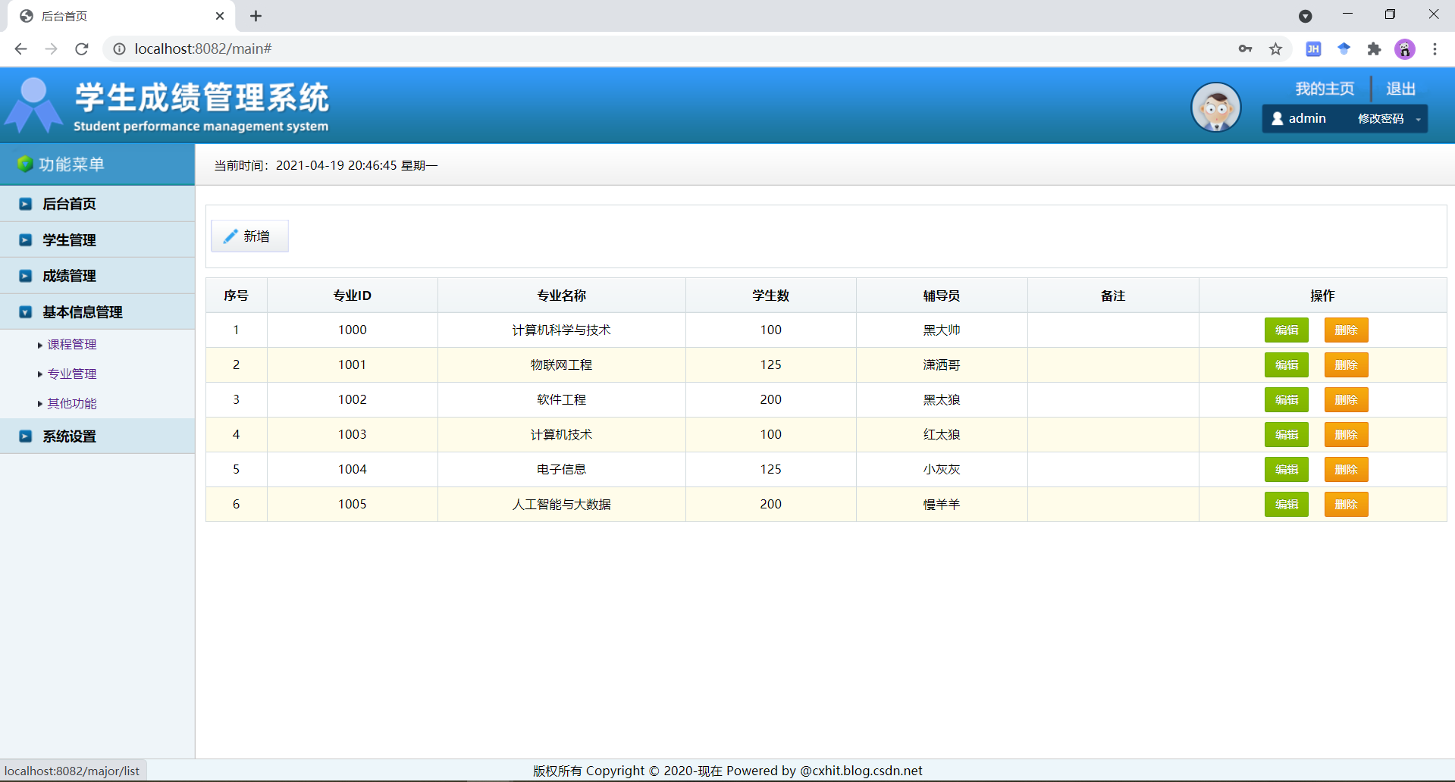Click arrow icon beside 系统设置

26,436
